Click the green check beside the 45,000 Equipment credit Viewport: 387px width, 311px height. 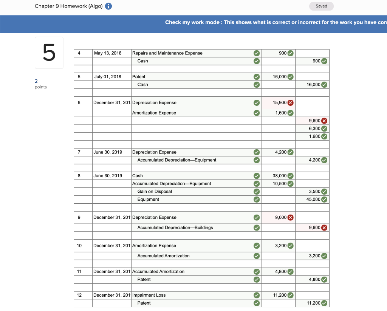tap(324, 199)
